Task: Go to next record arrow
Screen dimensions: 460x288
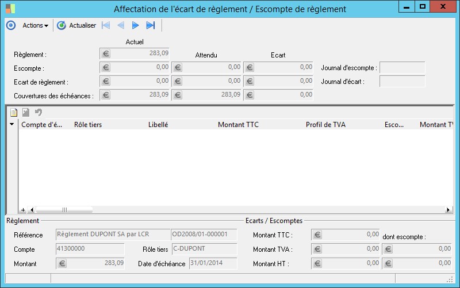Action: pos(135,25)
